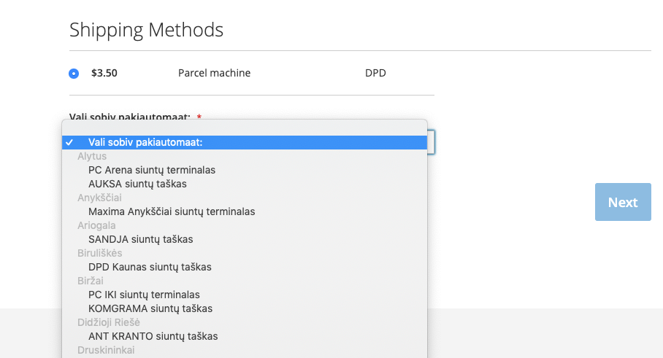Choose SANDJA siuntų taškas option
Screen dimensions: 663x358
(x=245, y=239)
